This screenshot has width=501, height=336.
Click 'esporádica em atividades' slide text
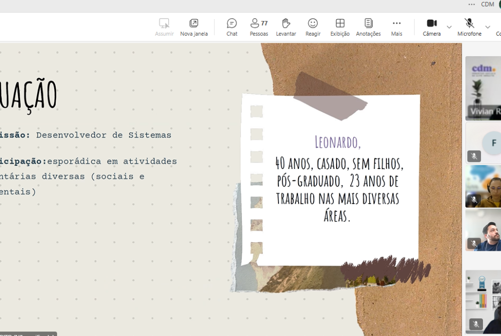pos(112,161)
